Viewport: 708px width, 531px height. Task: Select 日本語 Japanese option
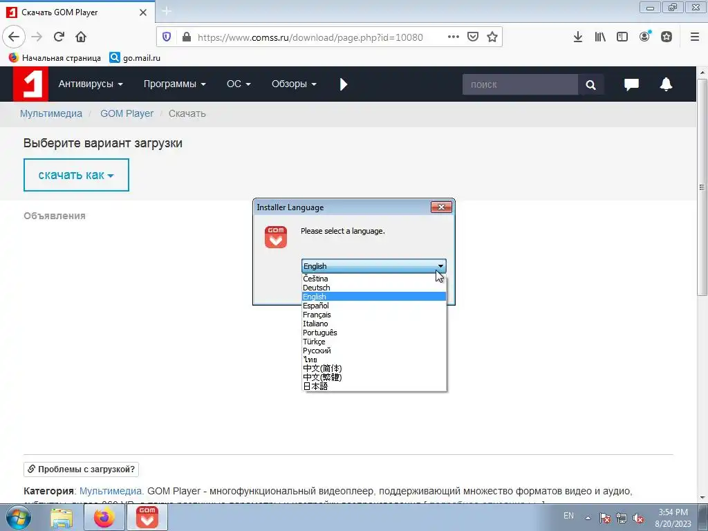[374, 386]
